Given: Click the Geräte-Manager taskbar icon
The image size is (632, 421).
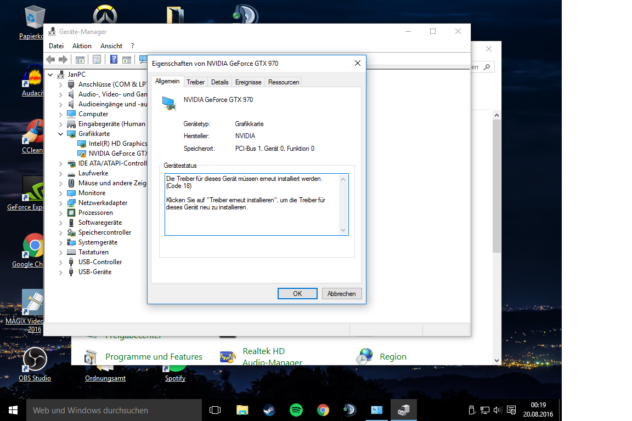Looking at the screenshot, I should click(403, 410).
